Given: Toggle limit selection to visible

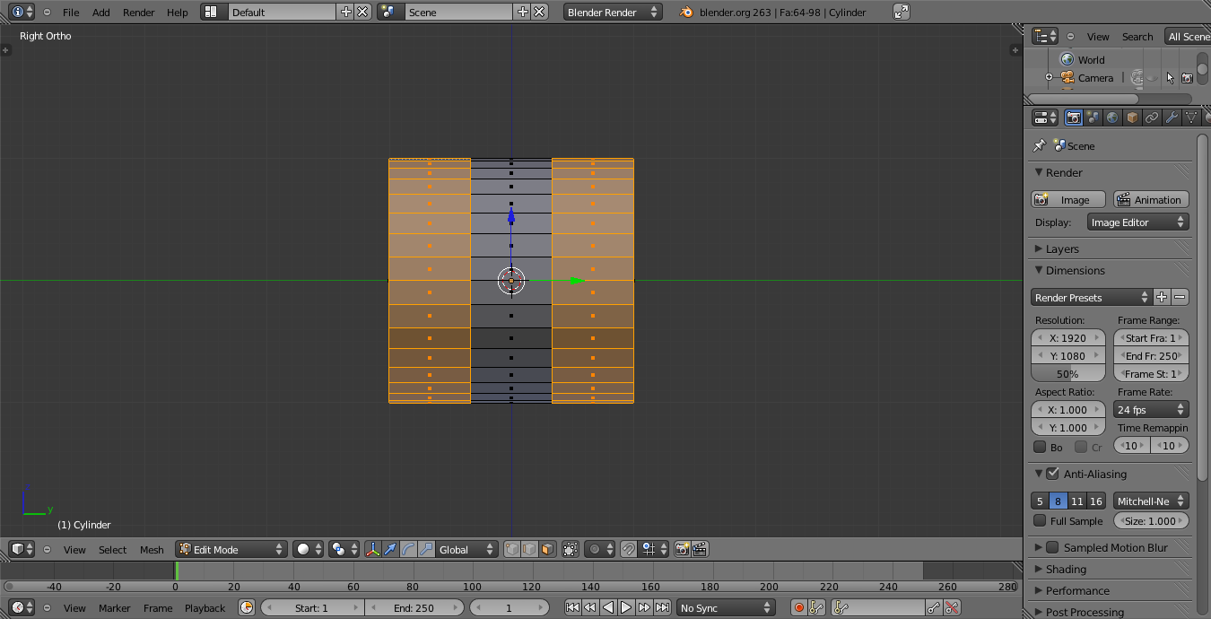Looking at the screenshot, I should (x=570, y=549).
